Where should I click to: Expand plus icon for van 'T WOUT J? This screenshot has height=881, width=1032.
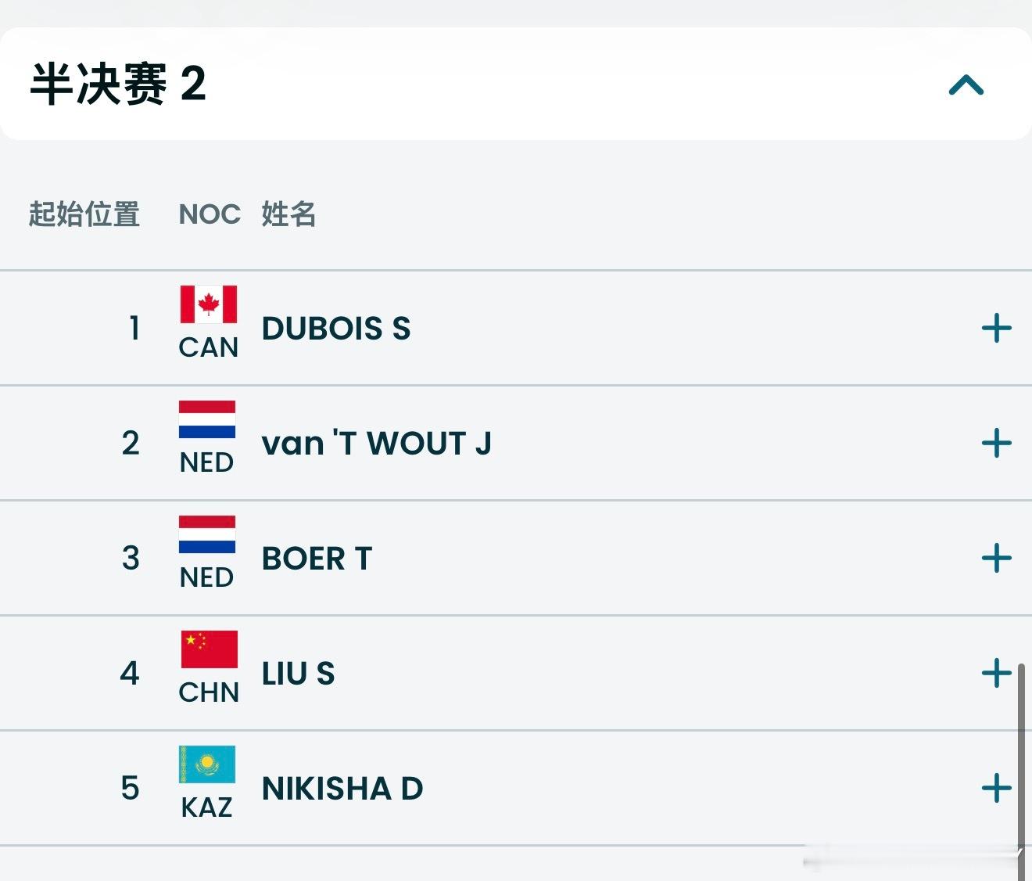(x=996, y=443)
